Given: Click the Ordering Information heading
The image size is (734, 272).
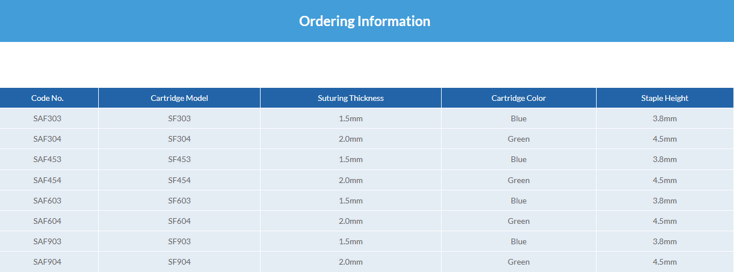Looking at the screenshot, I should tap(364, 21).
